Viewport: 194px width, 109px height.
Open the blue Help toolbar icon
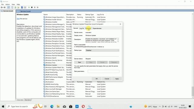pyautogui.click(x=22, y=7)
